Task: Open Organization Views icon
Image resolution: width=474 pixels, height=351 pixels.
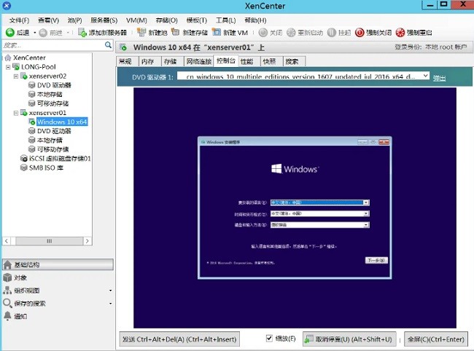Action: pyautogui.click(x=7, y=291)
